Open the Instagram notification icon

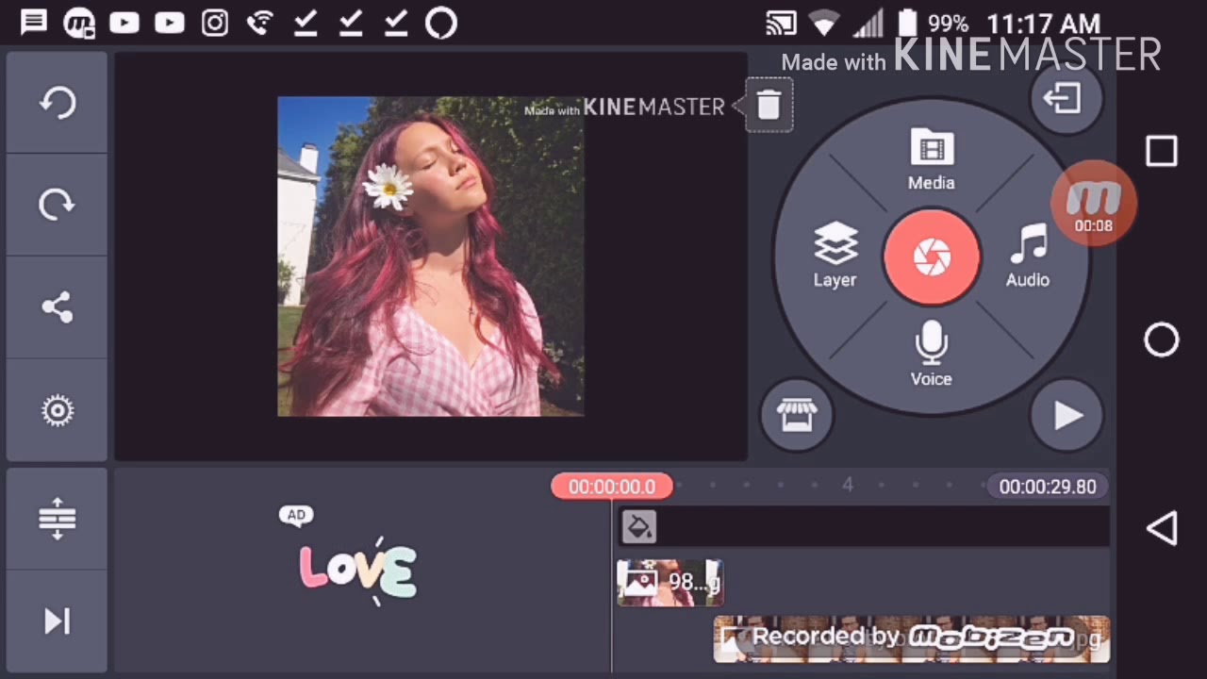click(x=215, y=23)
